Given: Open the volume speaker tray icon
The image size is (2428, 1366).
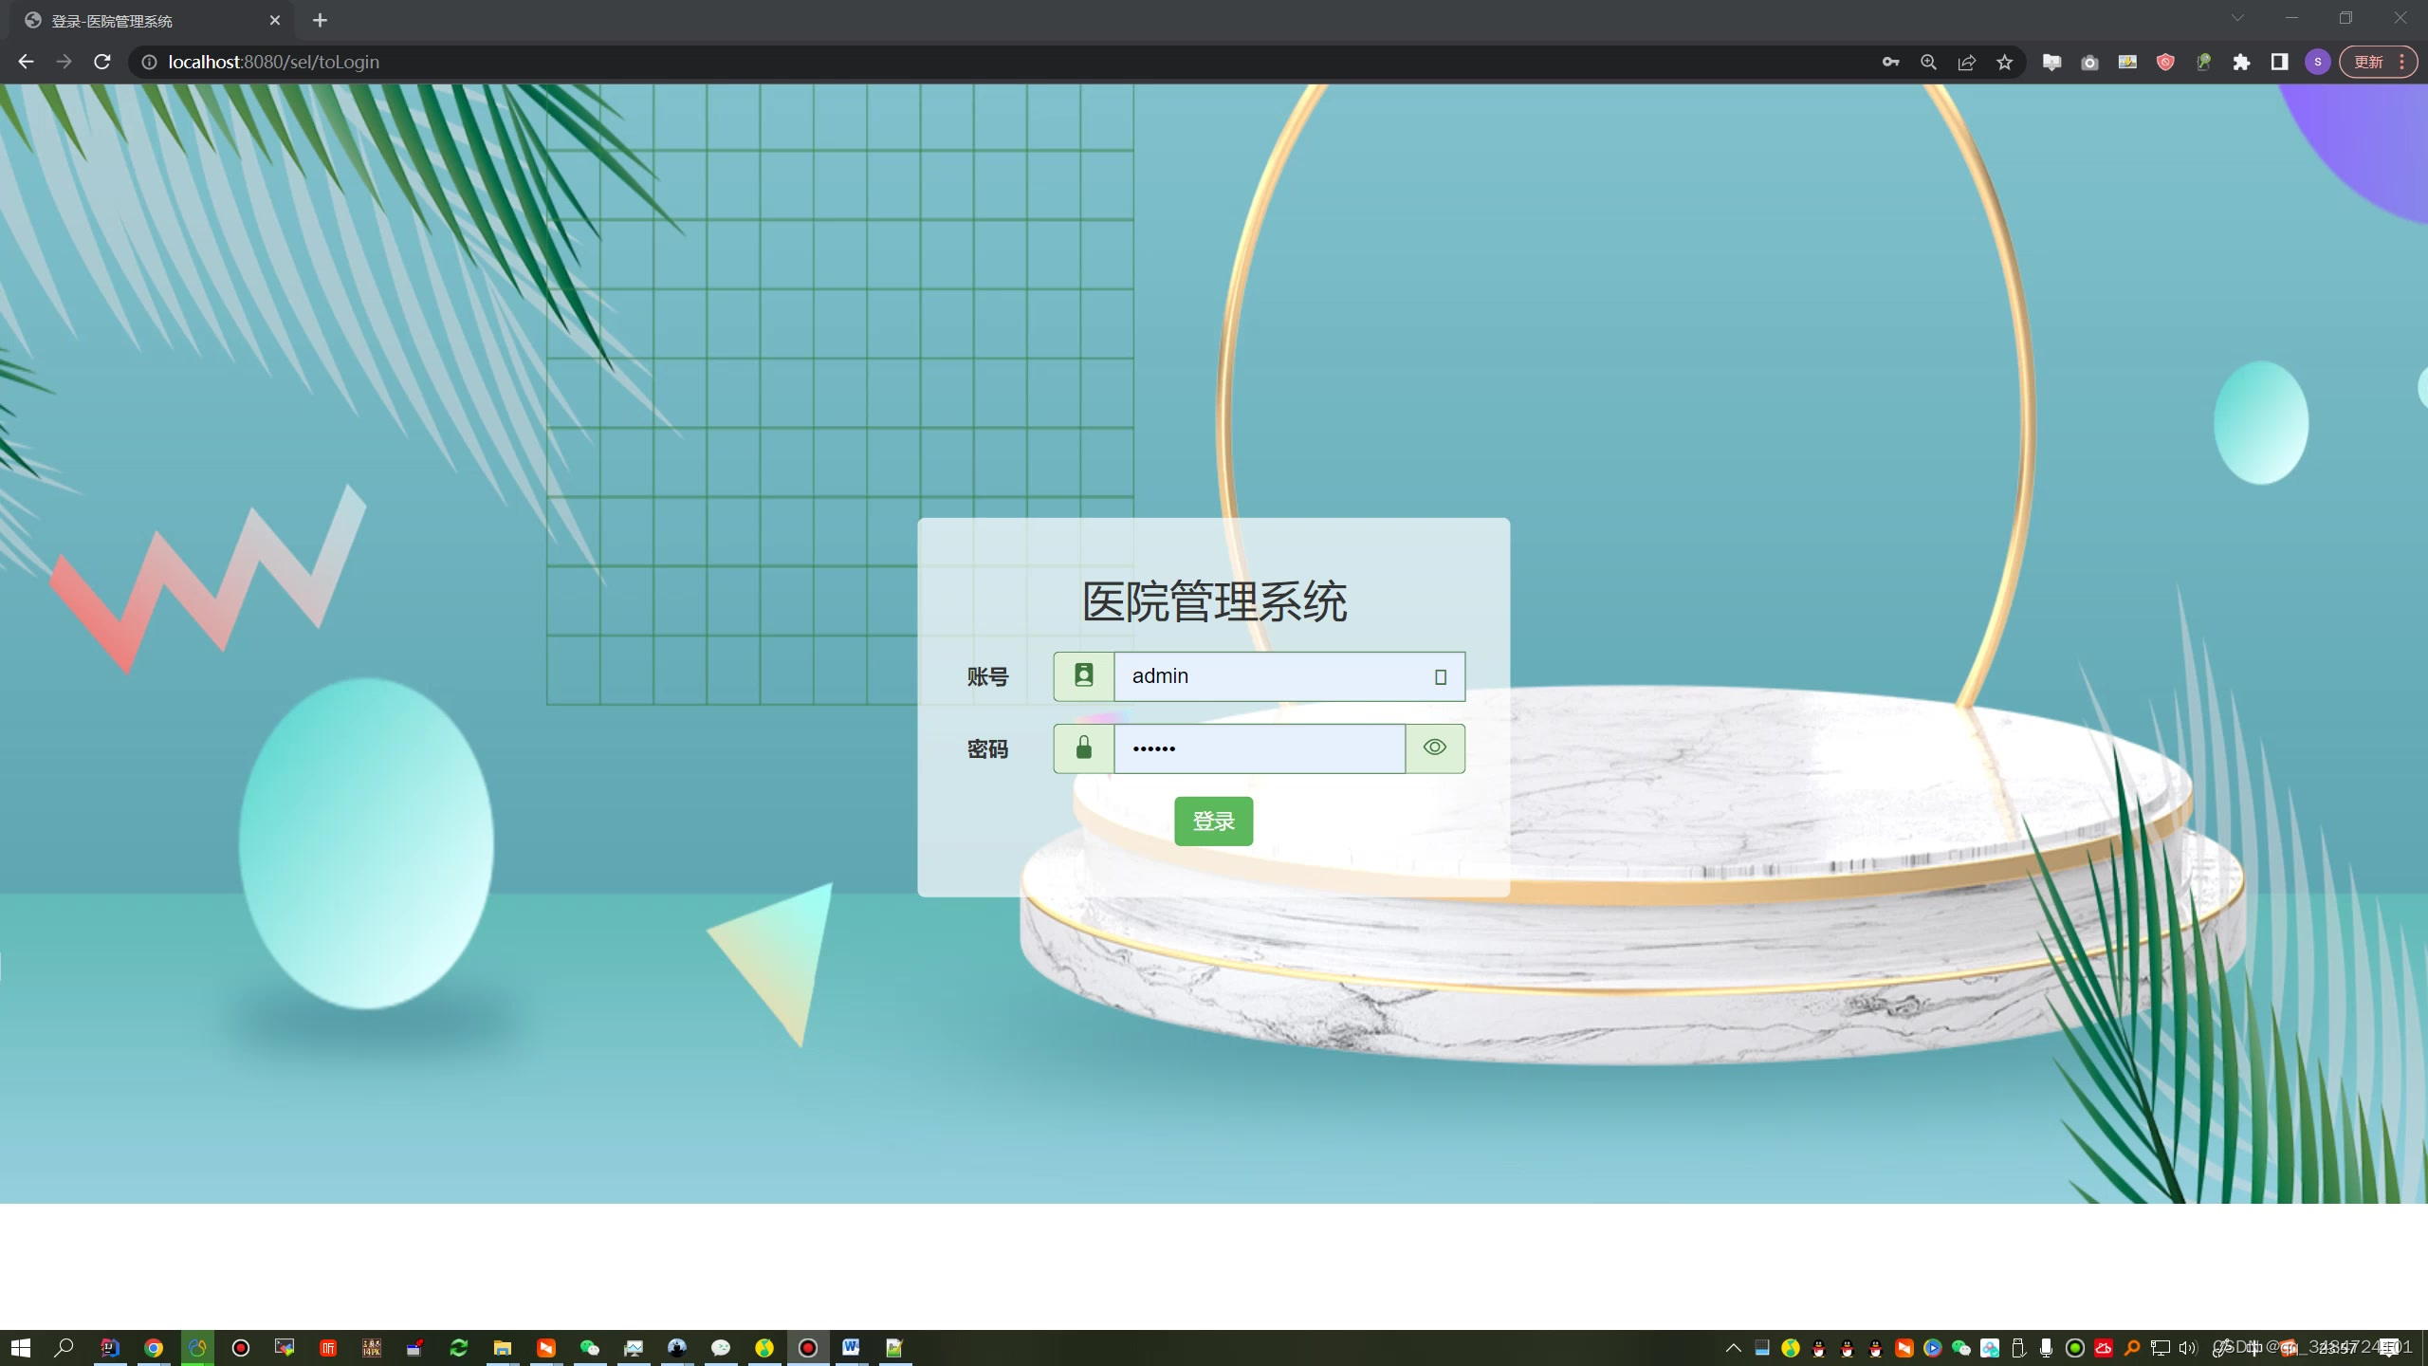Looking at the screenshot, I should 2188,1348.
